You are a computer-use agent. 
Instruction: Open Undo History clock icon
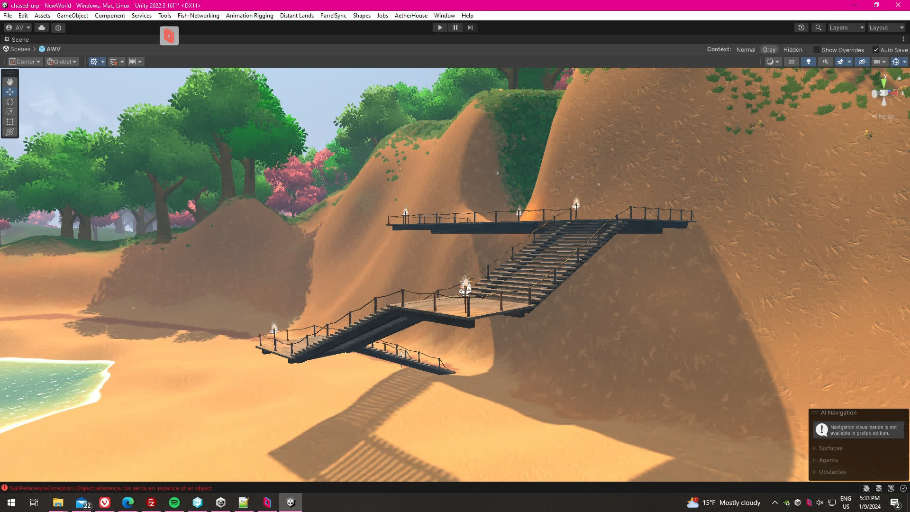[801, 27]
